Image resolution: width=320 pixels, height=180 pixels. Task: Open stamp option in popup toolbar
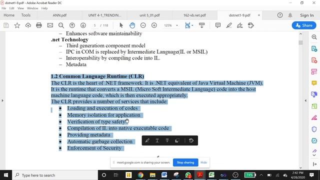point(191,140)
